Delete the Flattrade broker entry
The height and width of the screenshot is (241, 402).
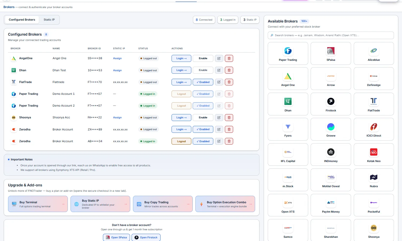[x=229, y=82]
